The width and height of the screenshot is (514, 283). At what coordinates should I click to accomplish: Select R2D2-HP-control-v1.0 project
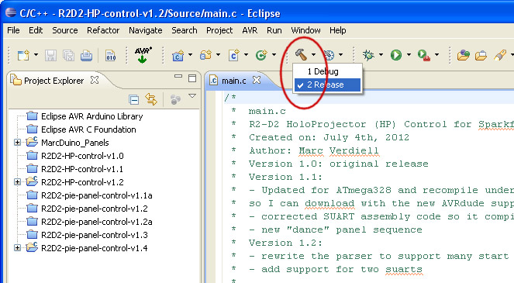82,156
